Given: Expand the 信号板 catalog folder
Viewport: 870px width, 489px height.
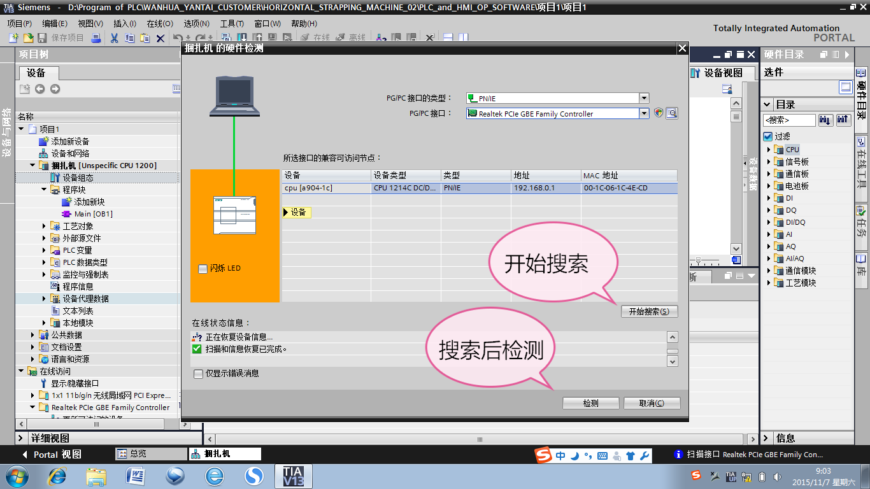Looking at the screenshot, I should coord(769,162).
